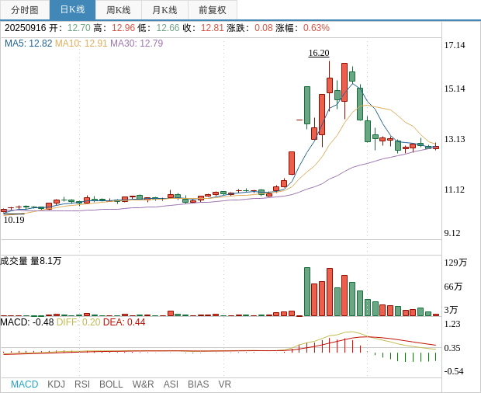Show the ASI indicator

coord(171,384)
